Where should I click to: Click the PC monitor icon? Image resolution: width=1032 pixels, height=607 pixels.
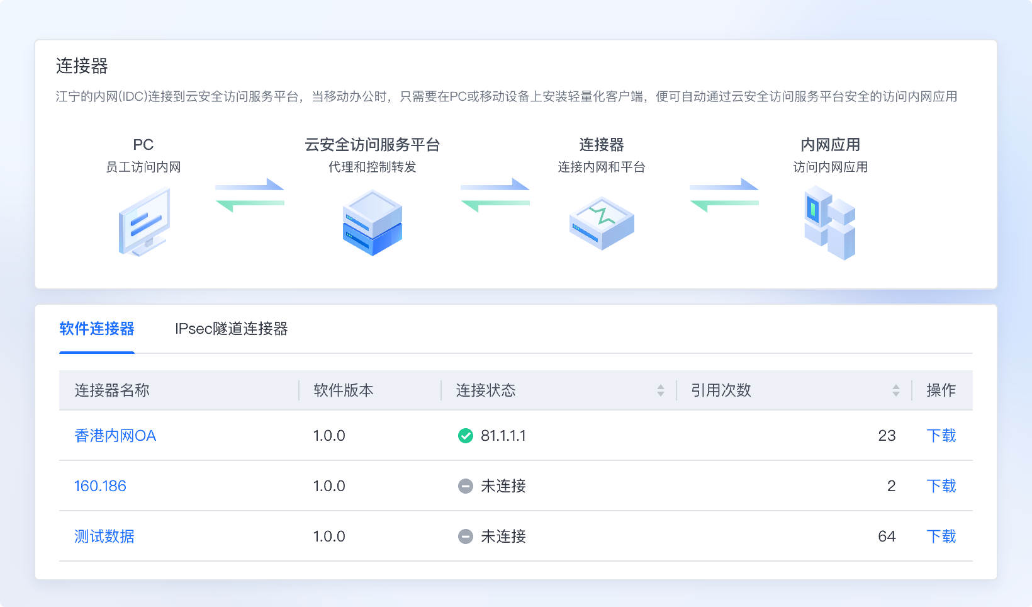(x=143, y=224)
